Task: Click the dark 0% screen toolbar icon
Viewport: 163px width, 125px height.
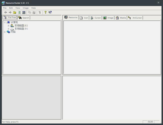Action: tap(24, 12)
